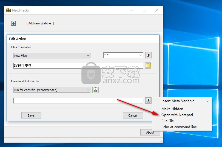222x147 pixels.
Task: Expand Insert Meta-Variable submenu
Action: click(x=182, y=101)
